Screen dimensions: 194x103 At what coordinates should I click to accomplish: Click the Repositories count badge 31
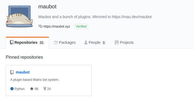(42, 42)
